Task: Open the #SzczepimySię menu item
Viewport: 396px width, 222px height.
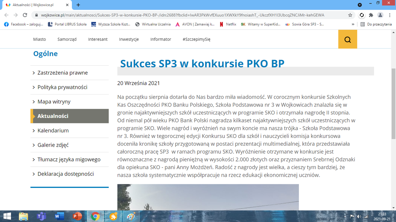Action: pos(196,39)
